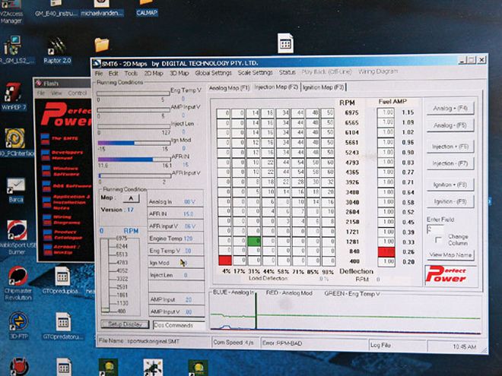Click the Ign Mod gauge bar

point(134,143)
